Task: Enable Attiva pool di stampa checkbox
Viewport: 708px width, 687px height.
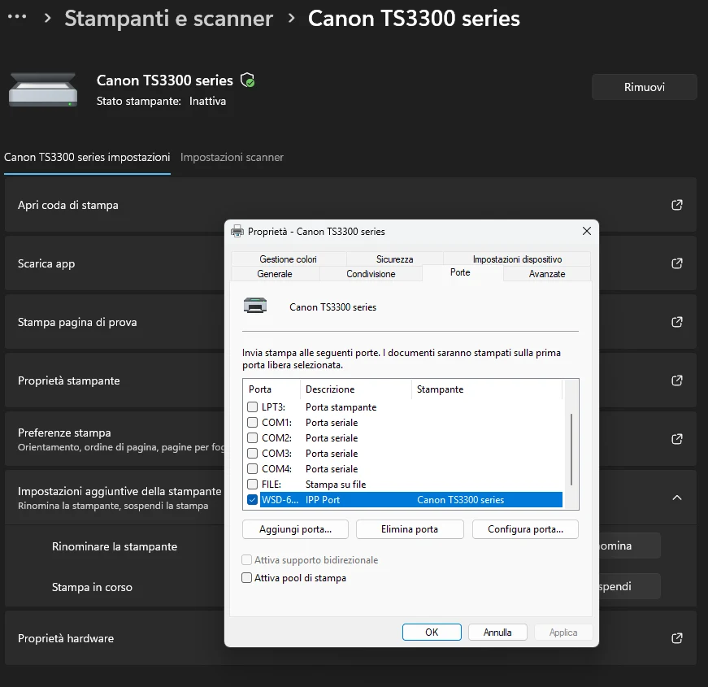Action: (246, 578)
